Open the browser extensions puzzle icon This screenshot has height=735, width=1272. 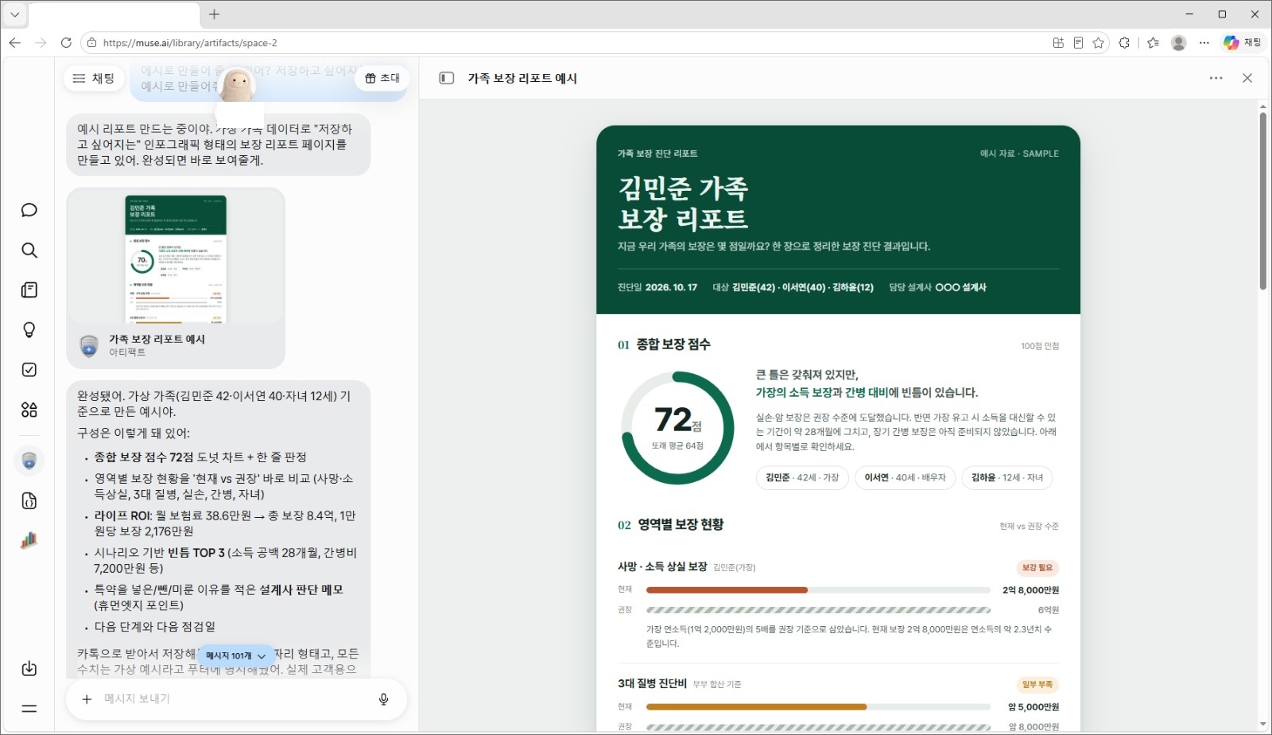click(1124, 43)
